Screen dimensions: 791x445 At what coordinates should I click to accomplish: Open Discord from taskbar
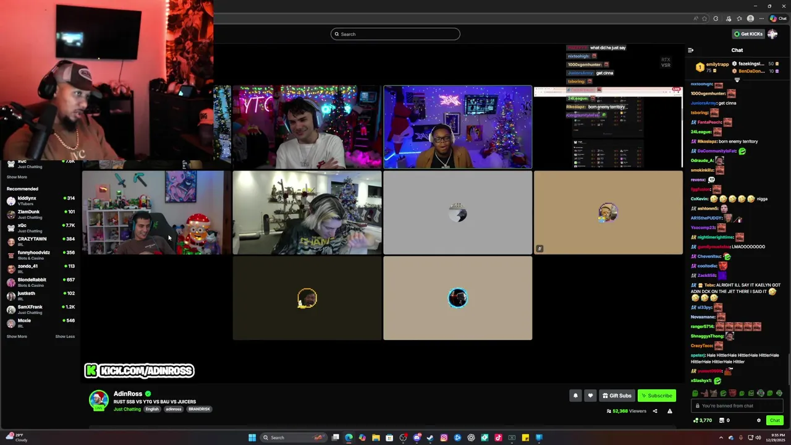417,438
